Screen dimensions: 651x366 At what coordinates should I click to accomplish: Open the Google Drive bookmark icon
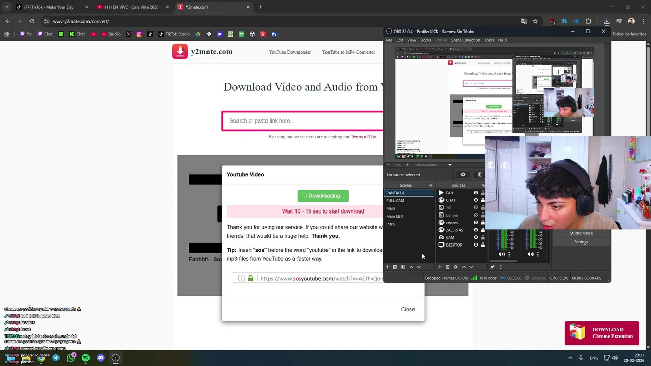198,34
